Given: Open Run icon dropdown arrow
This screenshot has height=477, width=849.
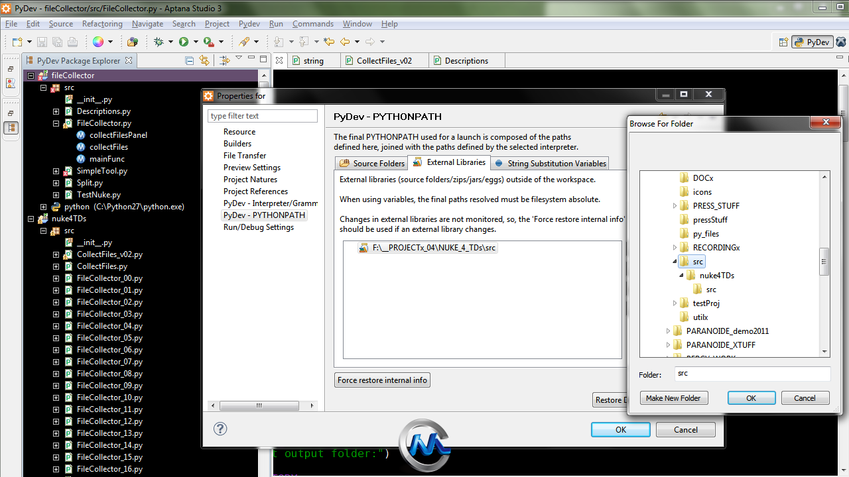Looking at the screenshot, I should tap(196, 42).
